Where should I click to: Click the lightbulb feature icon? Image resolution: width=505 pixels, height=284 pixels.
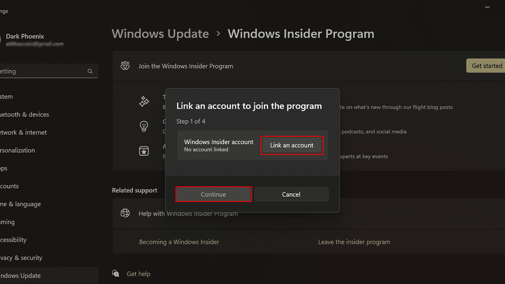[x=144, y=126]
